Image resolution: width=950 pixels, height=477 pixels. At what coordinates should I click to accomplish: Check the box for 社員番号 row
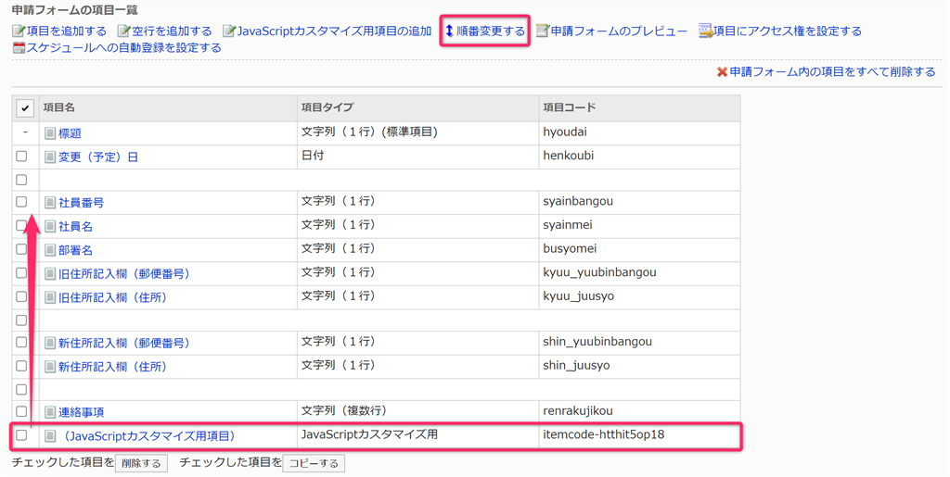click(21, 201)
